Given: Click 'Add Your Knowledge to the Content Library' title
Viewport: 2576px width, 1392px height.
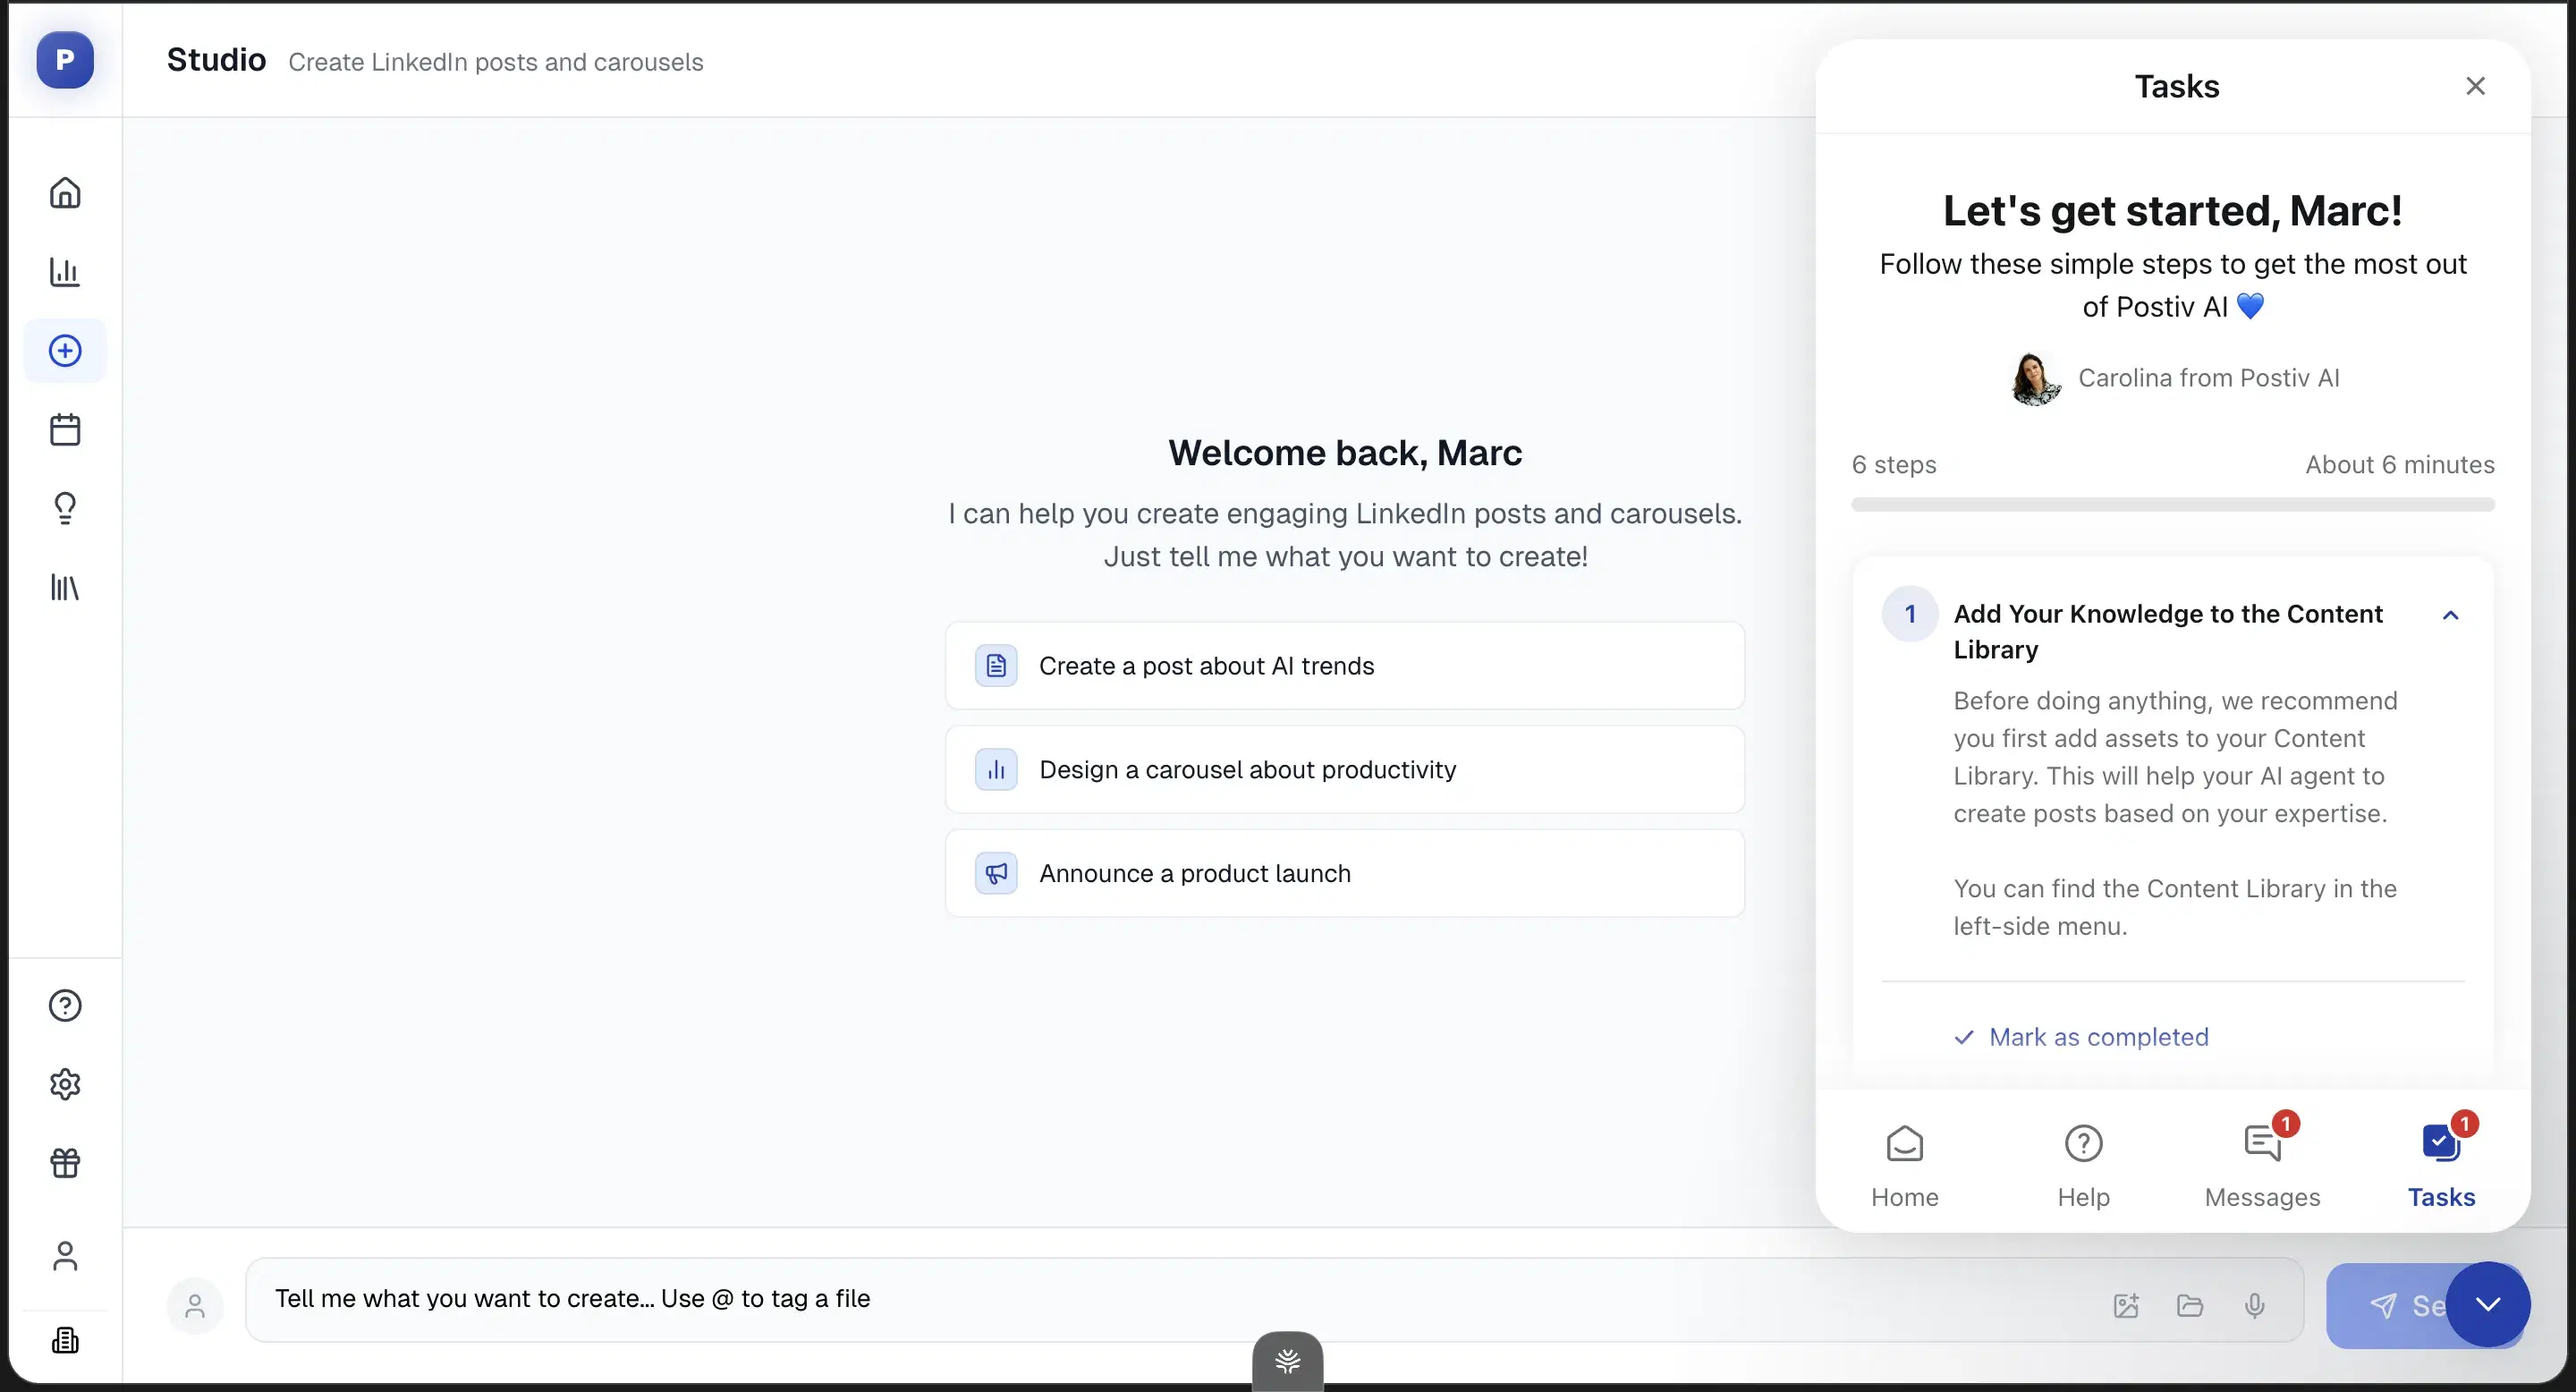Looking at the screenshot, I should click(x=2168, y=631).
